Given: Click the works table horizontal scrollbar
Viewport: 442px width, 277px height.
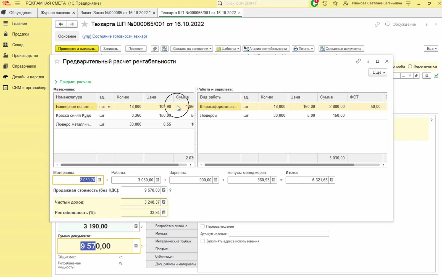Looking at the screenshot, I should (279, 165).
